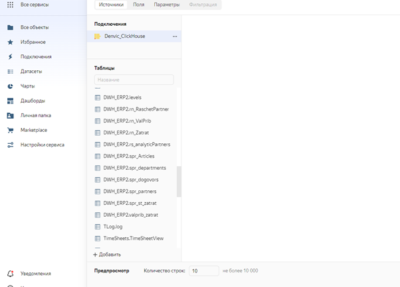Click the Добавить button under tables
The width and height of the screenshot is (400, 287).
(x=107, y=255)
